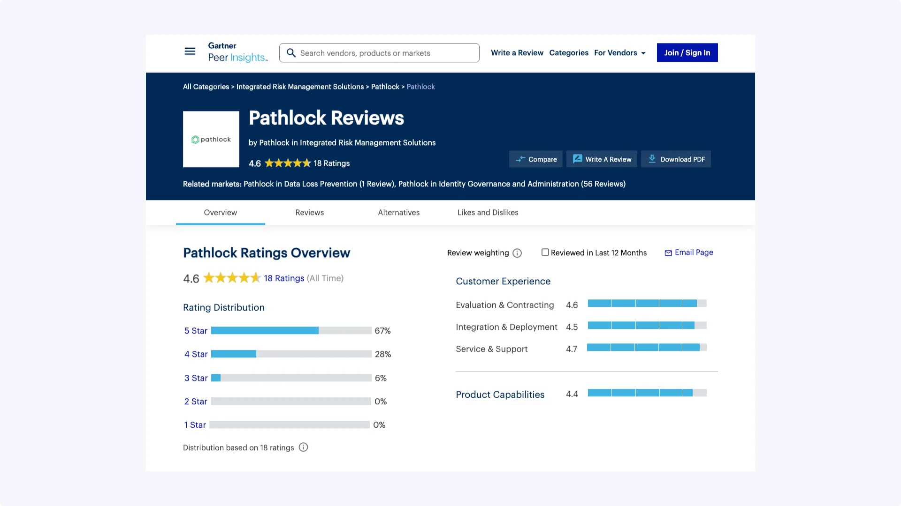Switch to the Reviews tab

(309, 213)
